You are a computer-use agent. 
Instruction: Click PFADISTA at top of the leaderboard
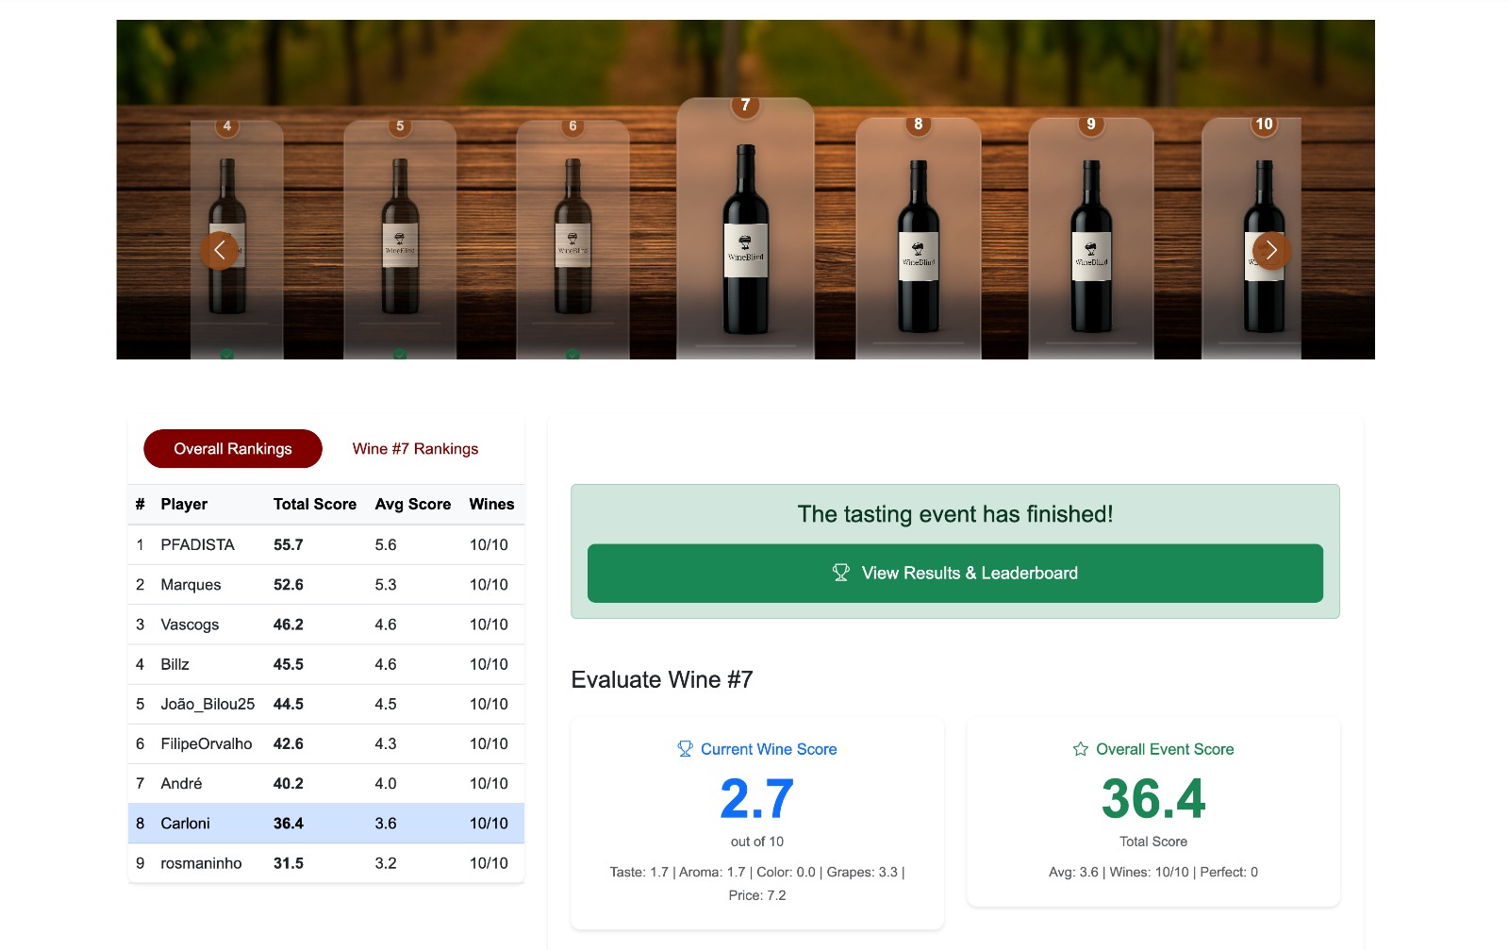197,544
